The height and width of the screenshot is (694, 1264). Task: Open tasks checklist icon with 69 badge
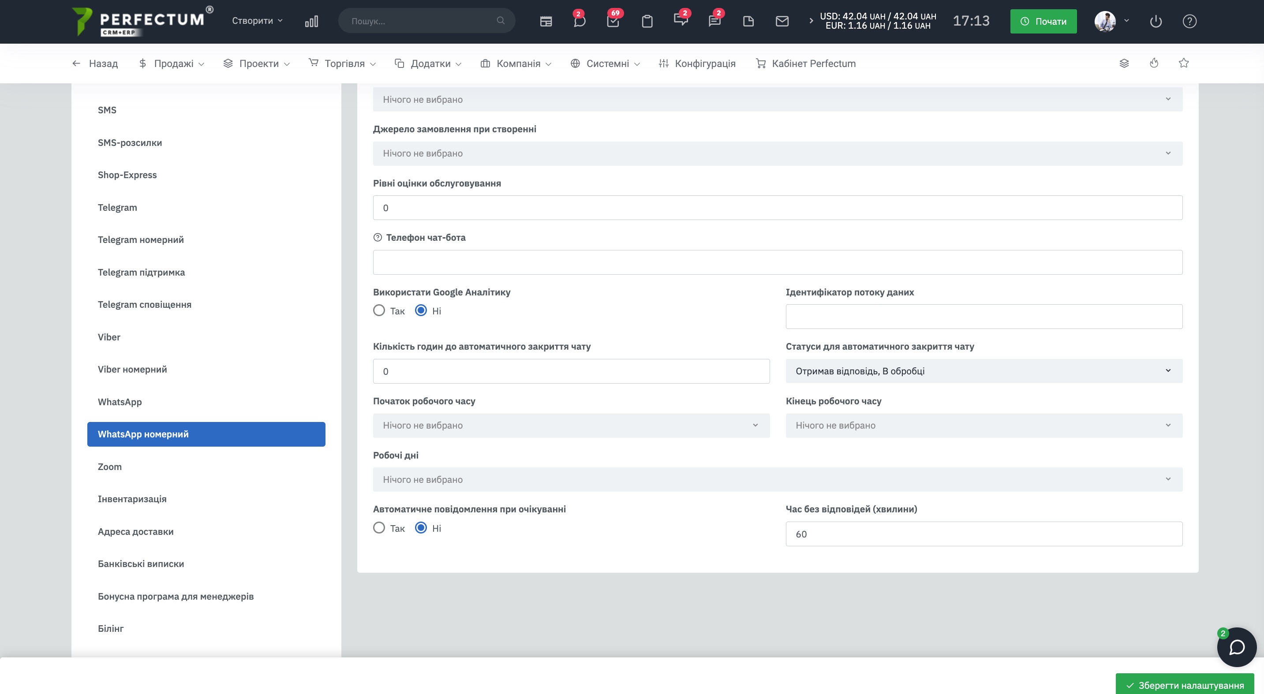(x=613, y=21)
